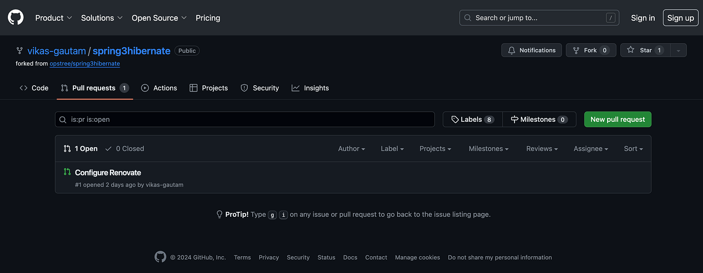Open the spring3hibernate repository link
This screenshot has height=273, width=703.
point(131,51)
